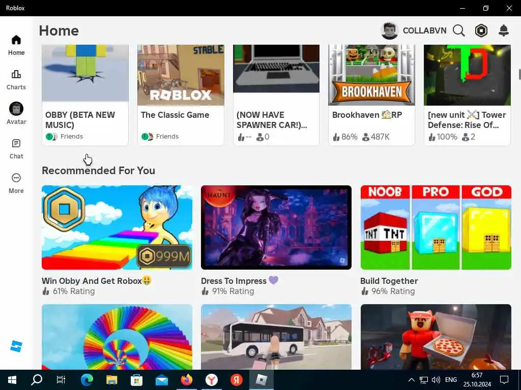521x390 pixels.
Task: Open the Tower Defense: Rise Of thumbnail
Action: (x=467, y=75)
